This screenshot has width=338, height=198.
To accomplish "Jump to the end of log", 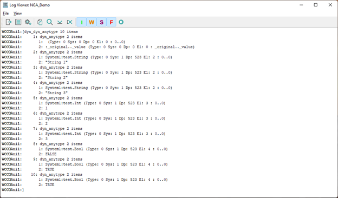I will [x=60, y=22].
